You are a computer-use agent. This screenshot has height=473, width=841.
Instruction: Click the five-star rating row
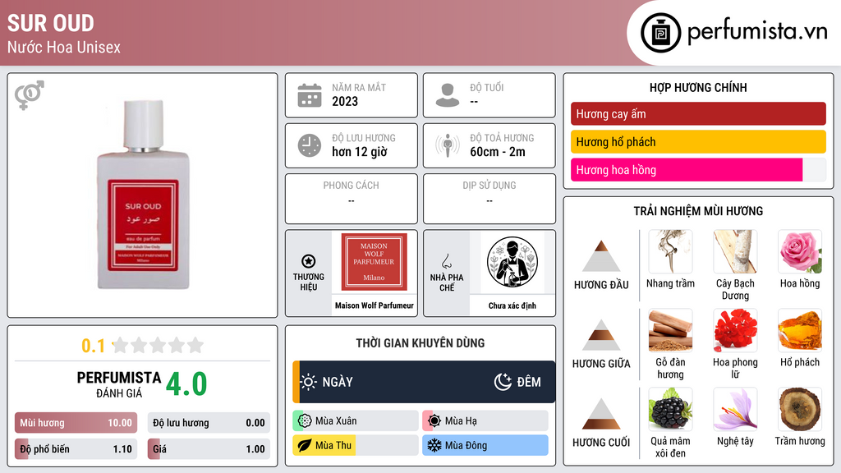coord(159,345)
